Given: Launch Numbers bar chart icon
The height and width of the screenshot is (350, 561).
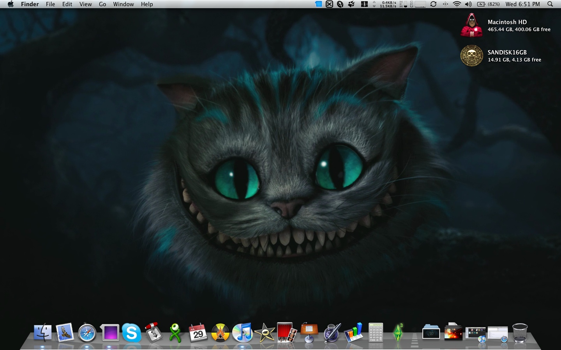Looking at the screenshot, I should click(x=354, y=333).
